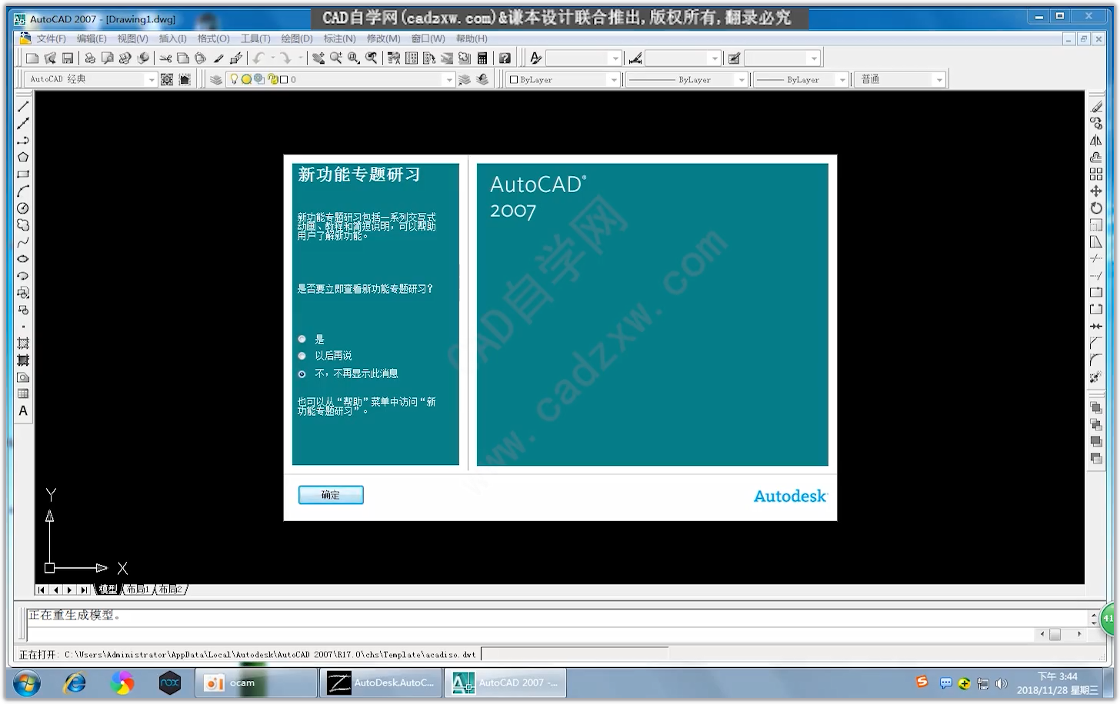Screen dimensions: 1120x704
Task: Select the Ellipse draw tool
Action: click(23, 258)
